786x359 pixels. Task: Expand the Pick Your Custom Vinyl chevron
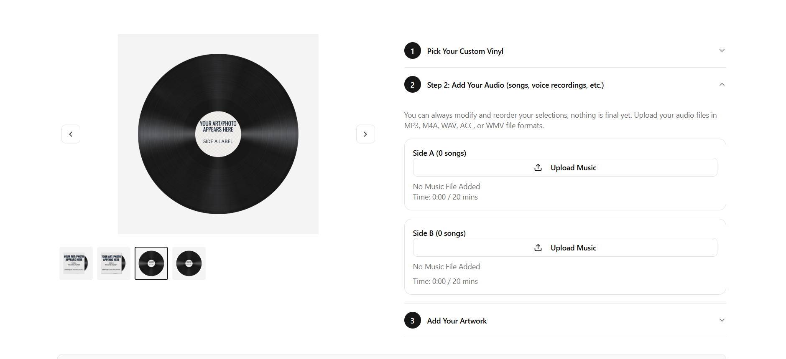click(722, 51)
